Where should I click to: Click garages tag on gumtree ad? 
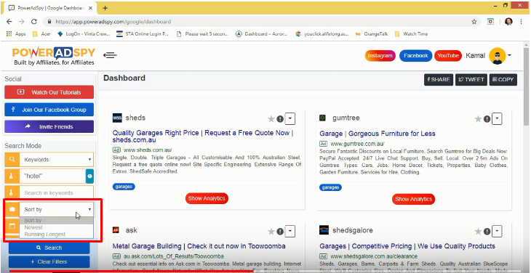click(x=330, y=187)
